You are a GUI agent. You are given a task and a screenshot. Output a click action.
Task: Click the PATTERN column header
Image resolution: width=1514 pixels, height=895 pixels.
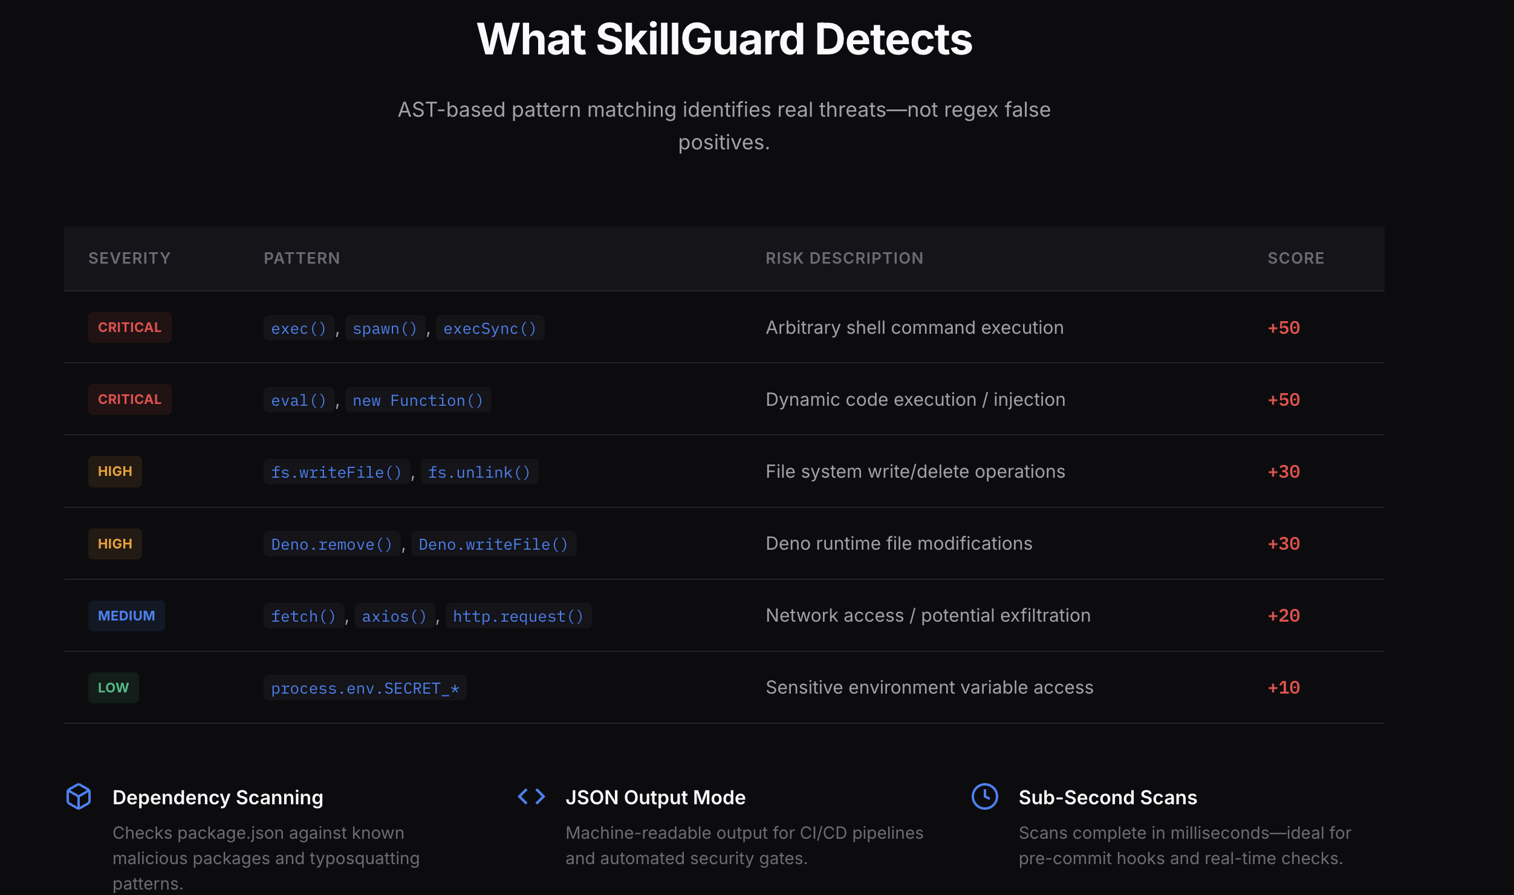302,258
